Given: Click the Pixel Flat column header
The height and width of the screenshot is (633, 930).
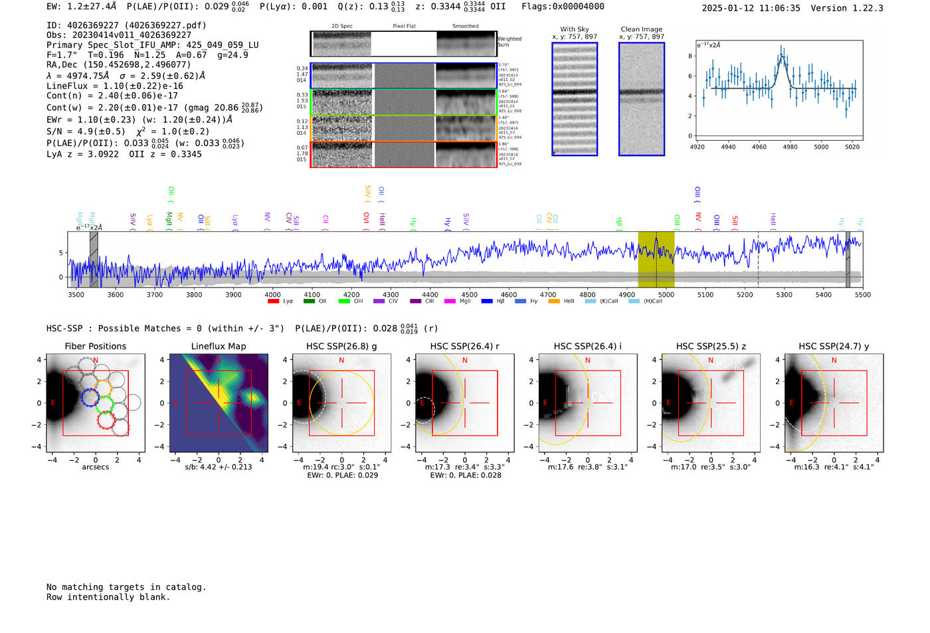Looking at the screenshot, I should click(404, 27).
